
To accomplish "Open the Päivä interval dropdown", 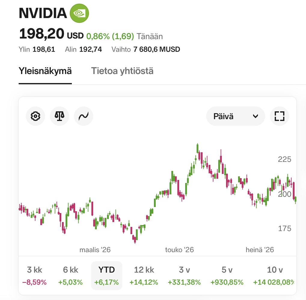I will tap(236, 116).
